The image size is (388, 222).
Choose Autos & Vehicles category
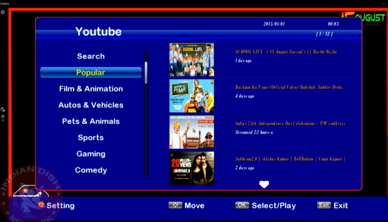point(91,105)
